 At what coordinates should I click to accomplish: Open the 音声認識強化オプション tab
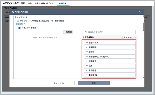pyautogui.click(x=45, y=3)
